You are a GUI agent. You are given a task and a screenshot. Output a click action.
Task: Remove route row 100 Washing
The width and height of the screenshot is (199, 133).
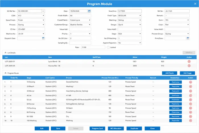click(x=190, y=120)
